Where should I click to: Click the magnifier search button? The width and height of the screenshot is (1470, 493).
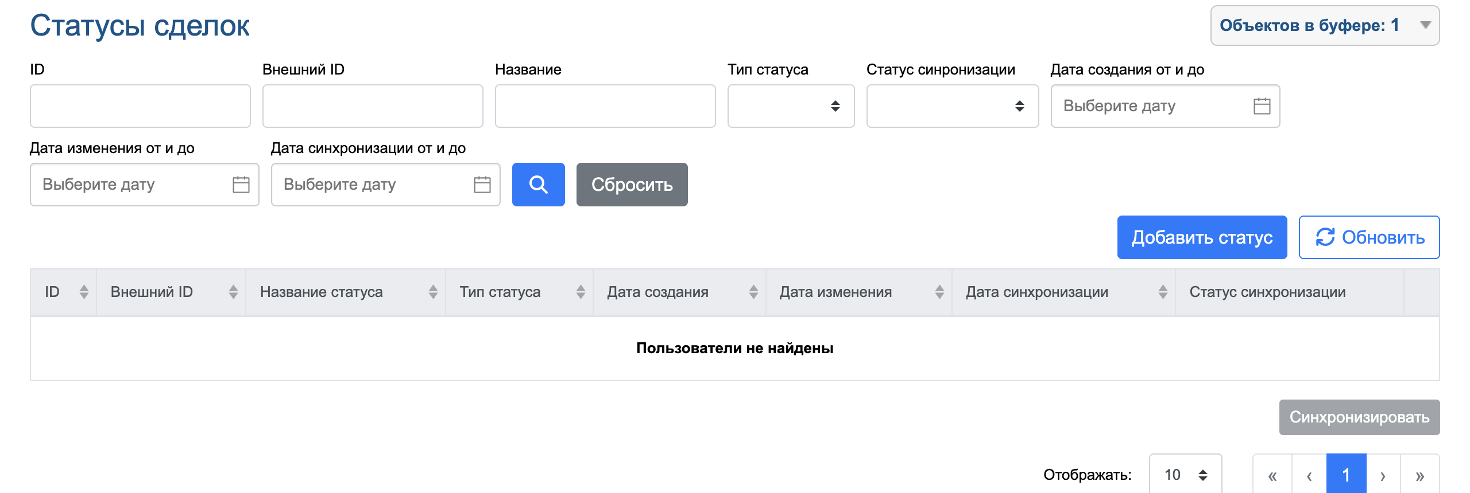[538, 185]
